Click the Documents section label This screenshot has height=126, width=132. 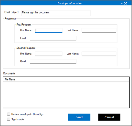[x=9, y=73]
